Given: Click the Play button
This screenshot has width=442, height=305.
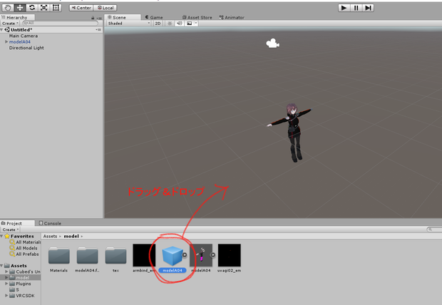Looking at the screenshot, I should (x=344, y=8).
